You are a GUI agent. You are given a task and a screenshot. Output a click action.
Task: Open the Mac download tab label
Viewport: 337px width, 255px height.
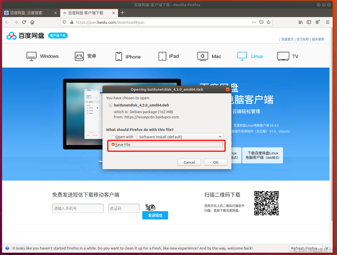pyautogui.click(x=216, y=56)
